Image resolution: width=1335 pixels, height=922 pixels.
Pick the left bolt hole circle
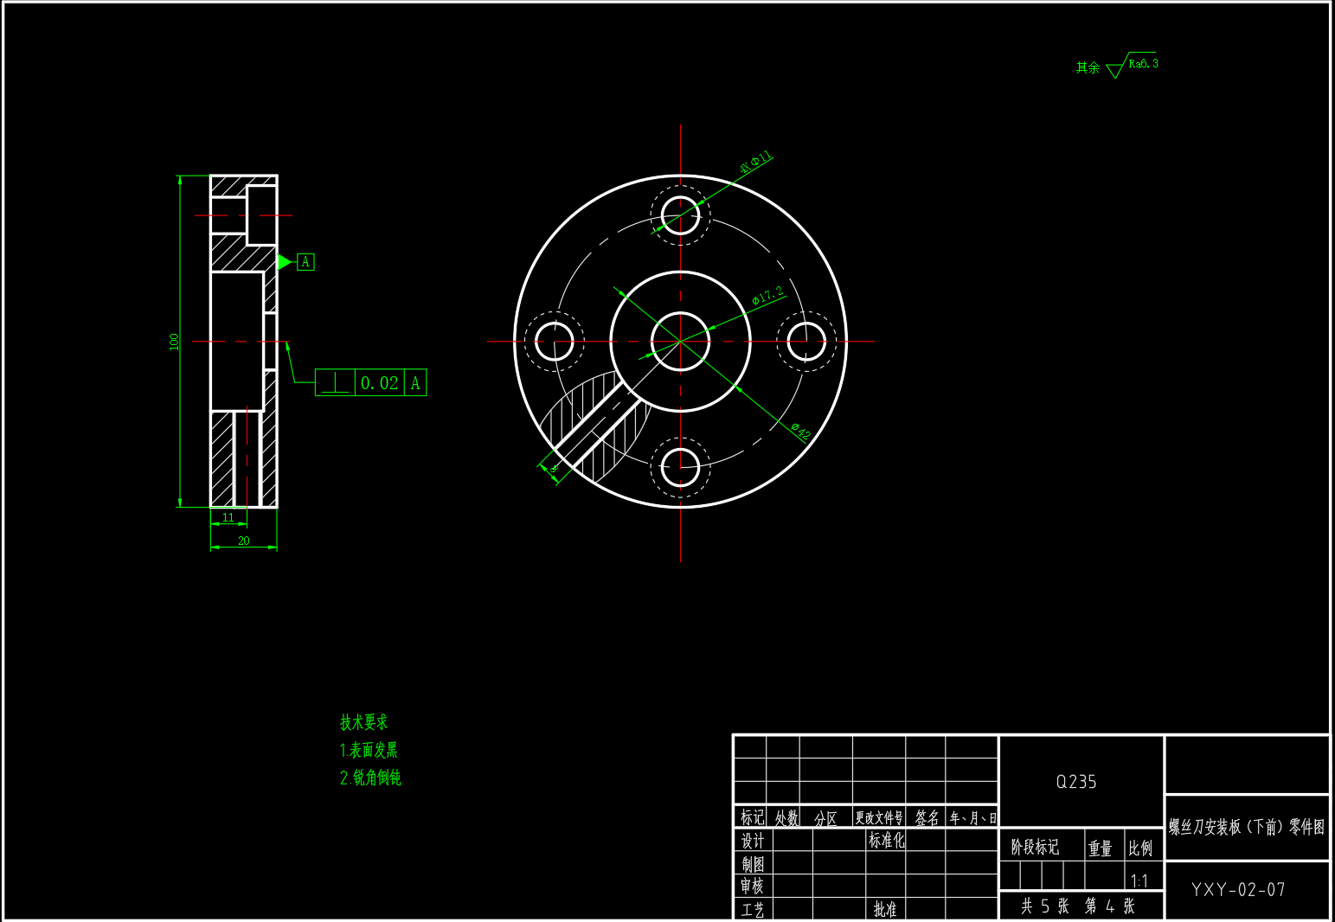(555, 341)
